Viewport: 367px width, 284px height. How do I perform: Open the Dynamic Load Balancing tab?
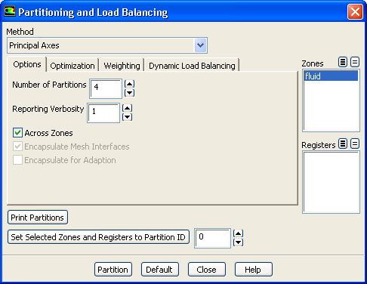(x=192, y=66)
